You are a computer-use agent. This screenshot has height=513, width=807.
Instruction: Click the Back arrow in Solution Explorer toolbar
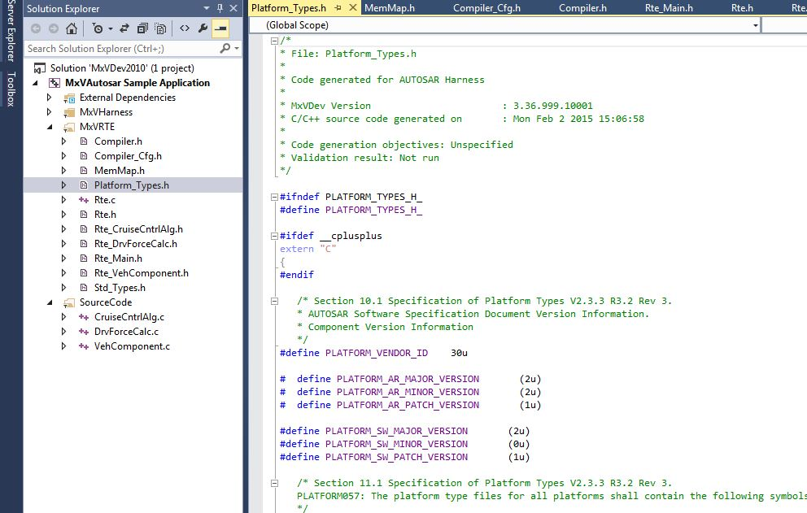[36, 28]
